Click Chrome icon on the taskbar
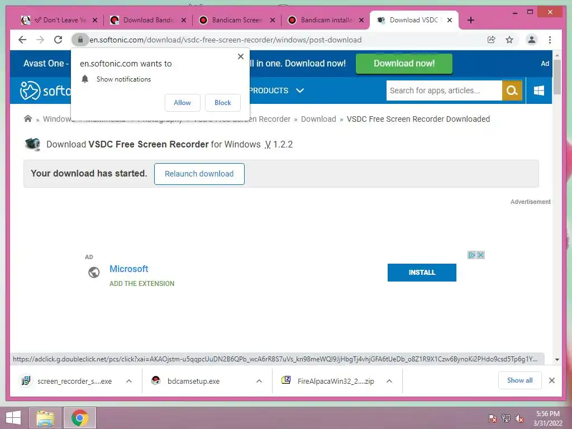Image resolution: width=572 pixels, height=429 pixels. pyautogui.click(x=80, y=418)
